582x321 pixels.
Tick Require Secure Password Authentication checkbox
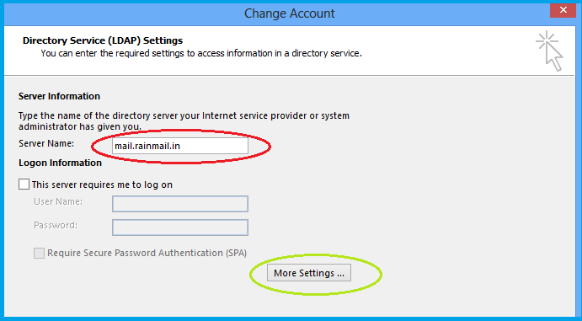(x=39, y=253)
